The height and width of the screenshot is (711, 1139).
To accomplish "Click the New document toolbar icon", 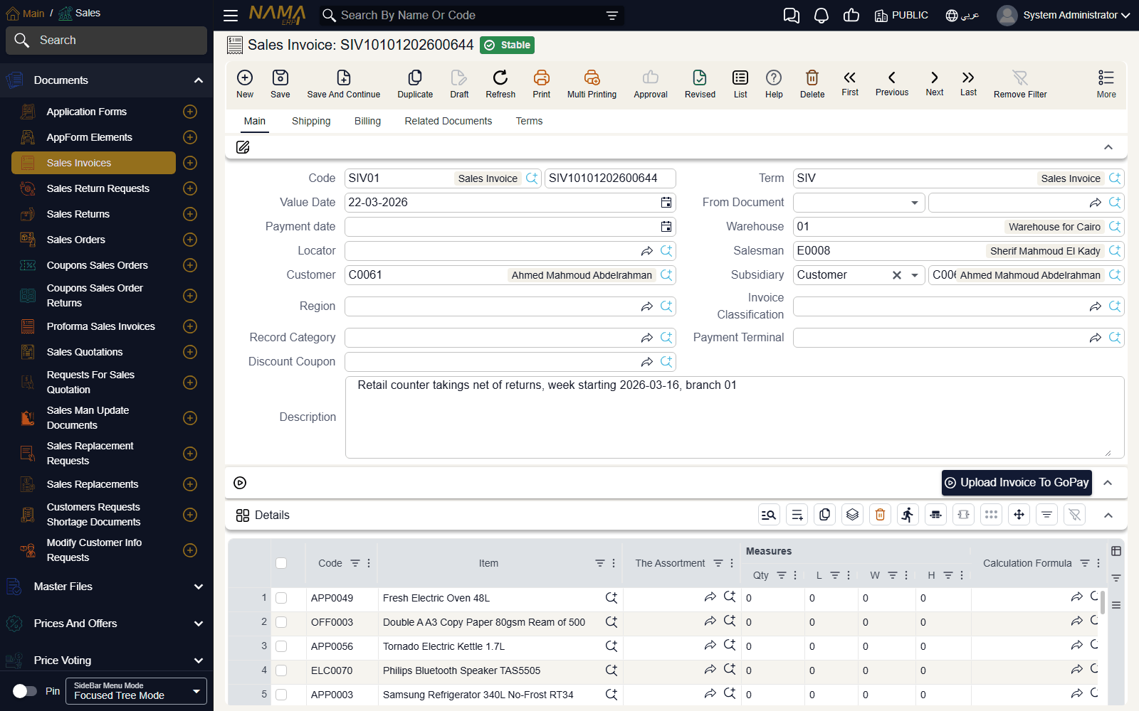I will coord(245,84).
